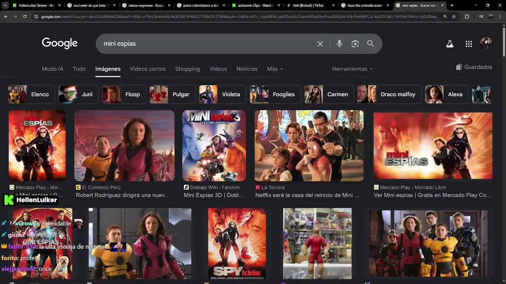Viewport: 506px width, 284px height.
Task: Click the zoom magnifier icon in address bar
Action: (x=445, y=17)
